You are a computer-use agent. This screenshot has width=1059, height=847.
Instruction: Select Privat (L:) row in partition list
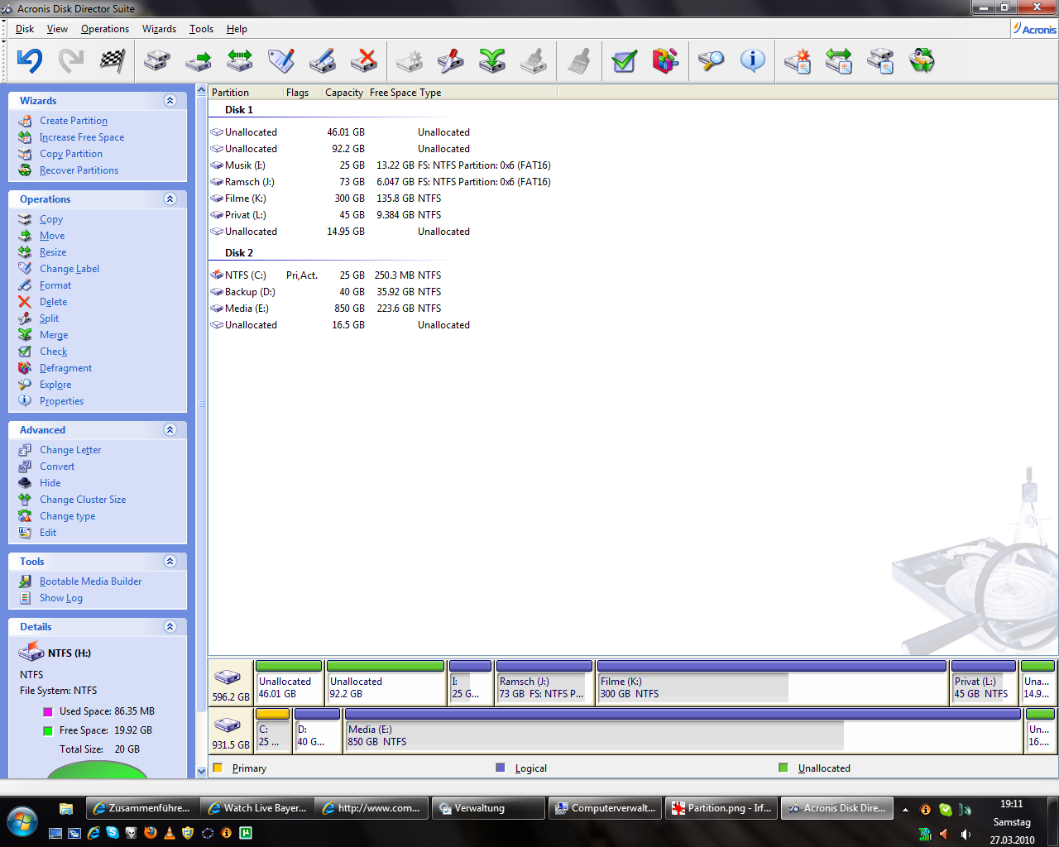pyautogui.click(x=327, y=215)
